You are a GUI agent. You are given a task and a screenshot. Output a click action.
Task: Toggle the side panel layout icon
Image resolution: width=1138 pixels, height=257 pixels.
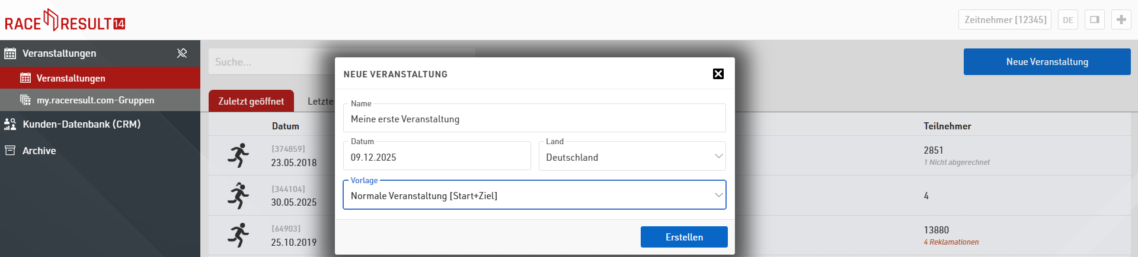(x=1095, y=19)
